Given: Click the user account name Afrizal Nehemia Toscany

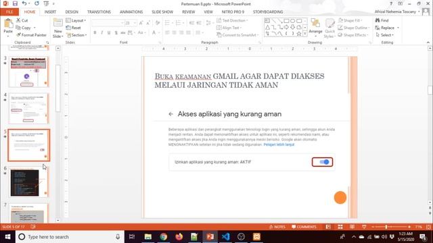Looking at the screenshot, I should [395, 11].
